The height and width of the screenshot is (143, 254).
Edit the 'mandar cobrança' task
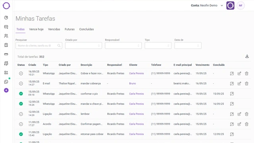[x=239, y=83]
